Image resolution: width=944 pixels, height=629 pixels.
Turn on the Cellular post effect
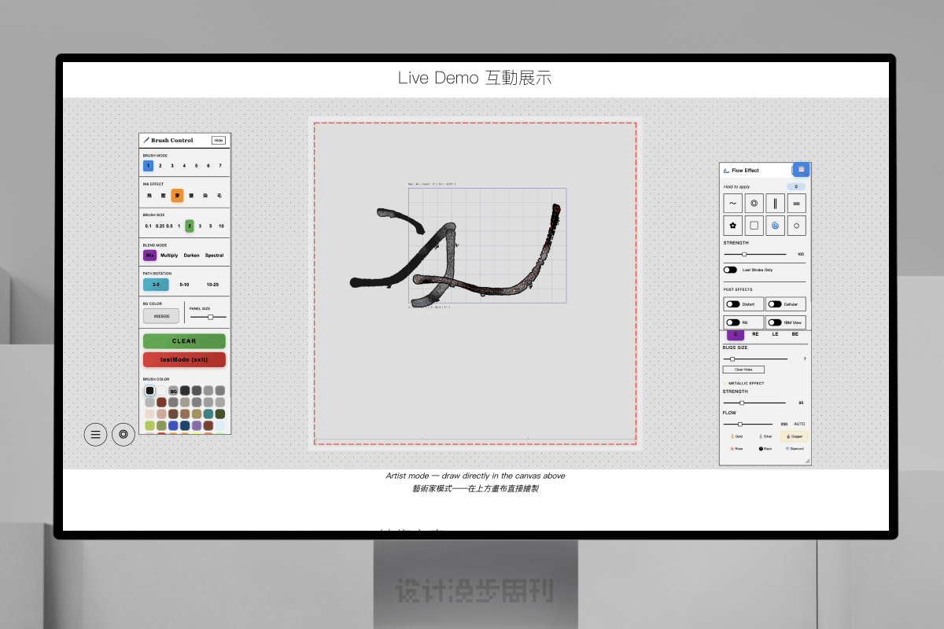[x=775, y=304]
